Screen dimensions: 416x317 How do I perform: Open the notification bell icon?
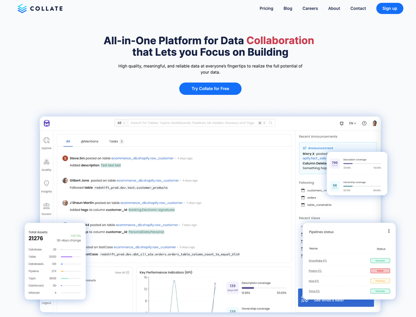tap(342, 124)
